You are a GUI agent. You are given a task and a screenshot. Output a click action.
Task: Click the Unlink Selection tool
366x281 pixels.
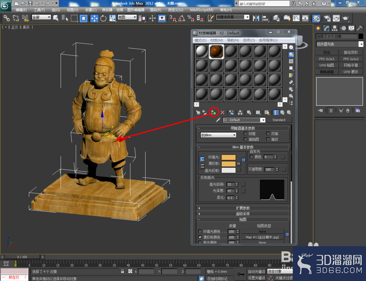[x=16, y=18]
